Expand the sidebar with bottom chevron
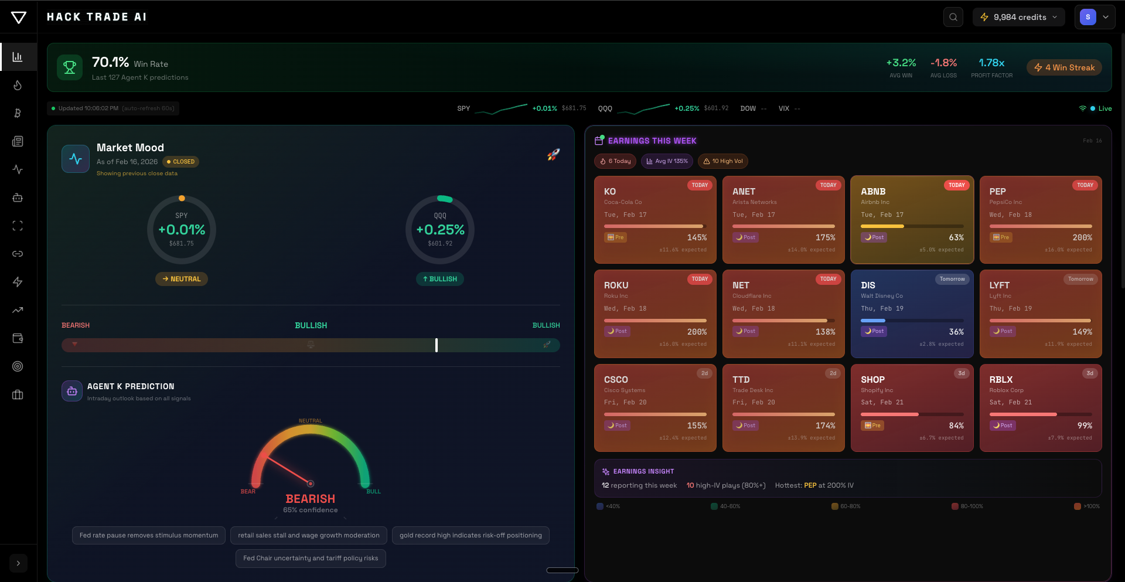1125x582 pixels. click(x=18, y=563)
